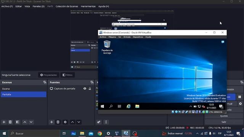
Task: Click the Filtros button
Action: (67, 75)
